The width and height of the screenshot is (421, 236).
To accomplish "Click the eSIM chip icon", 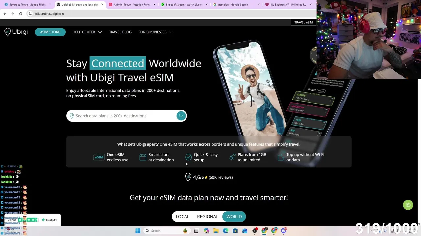I will point(99,157).
